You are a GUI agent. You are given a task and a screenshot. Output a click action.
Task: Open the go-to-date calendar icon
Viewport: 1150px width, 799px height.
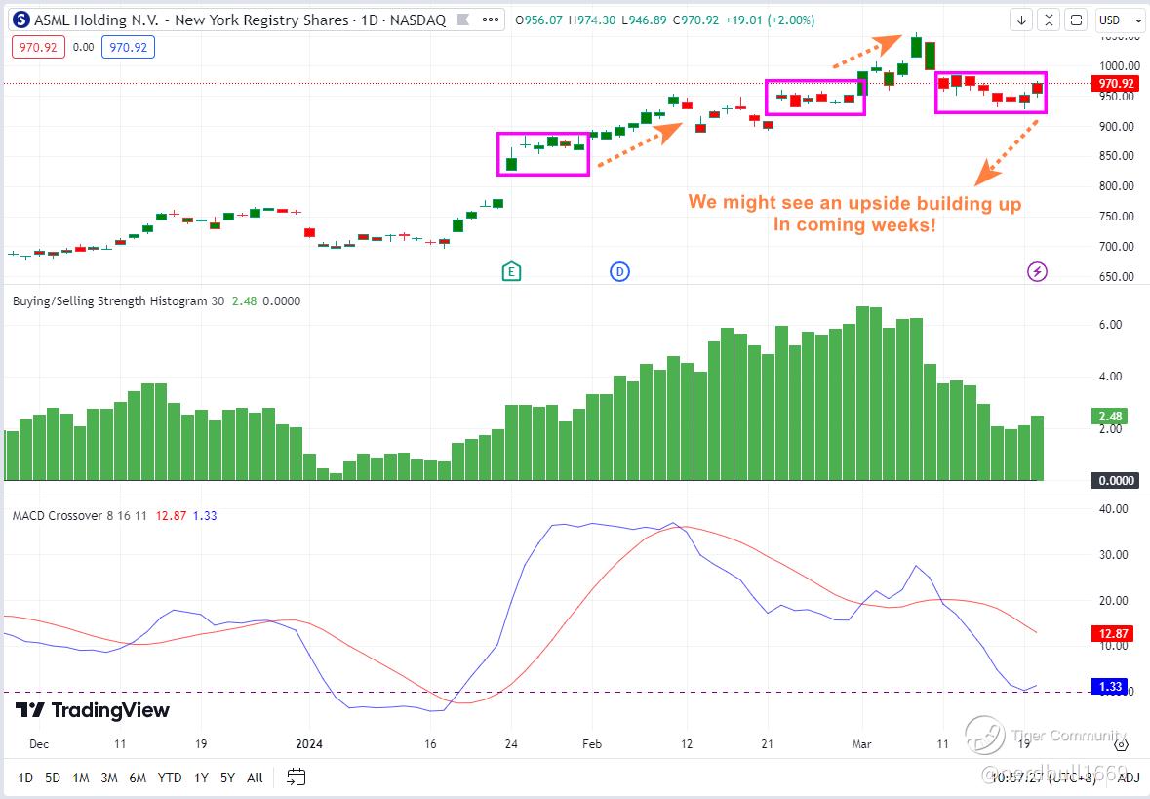pyautogui.click(x=297, y=777)
